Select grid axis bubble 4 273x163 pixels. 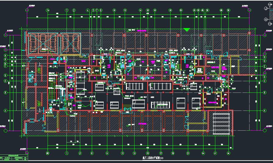tap(88, 10)
